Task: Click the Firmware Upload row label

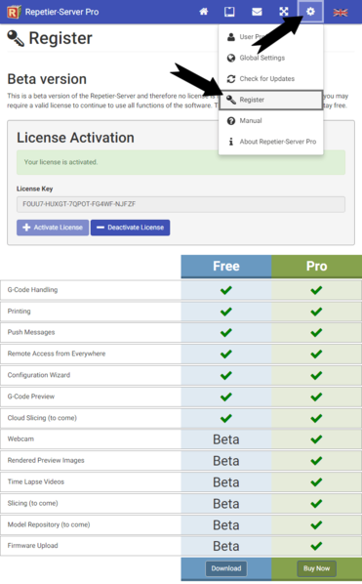Action: click(33, 546)
